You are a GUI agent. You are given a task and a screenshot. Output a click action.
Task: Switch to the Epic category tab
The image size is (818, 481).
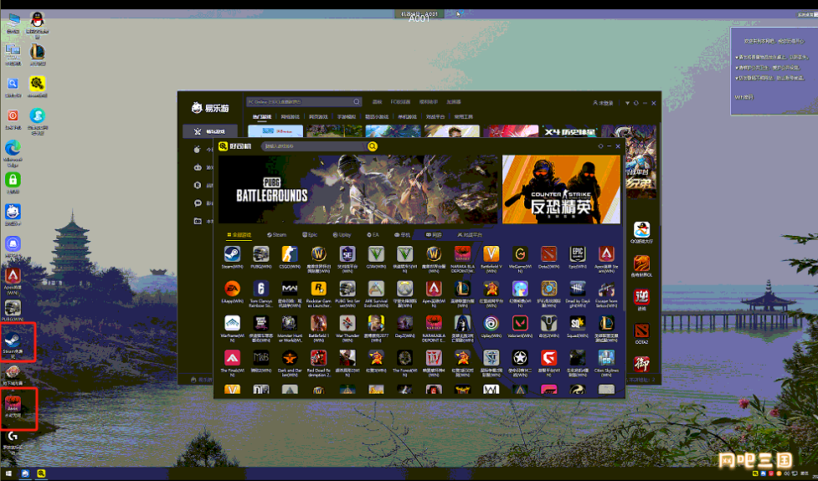pos(310,235)
